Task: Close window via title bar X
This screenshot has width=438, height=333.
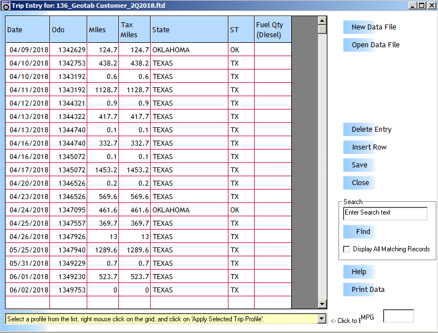Action: (x=431, y=6)
